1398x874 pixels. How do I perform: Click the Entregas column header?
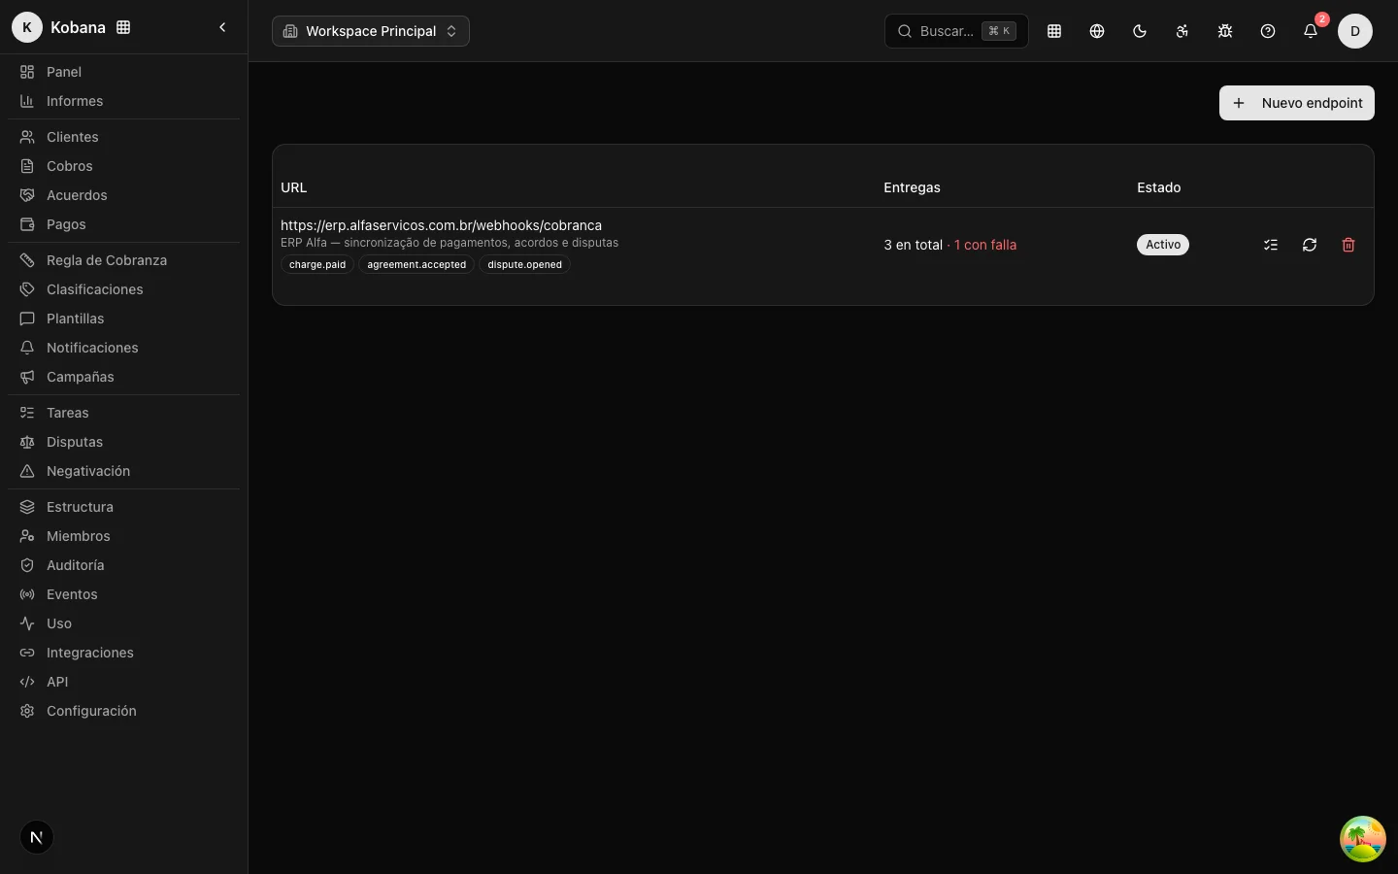[x=912, y=187]
